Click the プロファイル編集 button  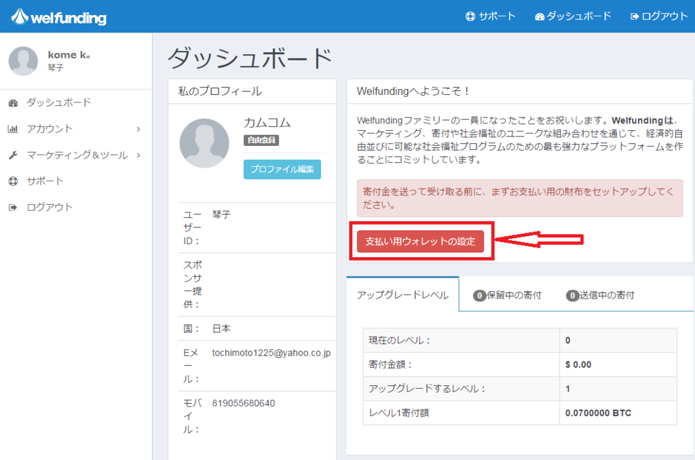click(282, 170)
